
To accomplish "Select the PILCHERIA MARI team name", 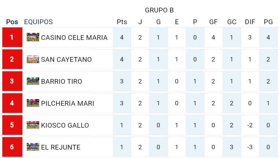I will click(x=67, y=103).
